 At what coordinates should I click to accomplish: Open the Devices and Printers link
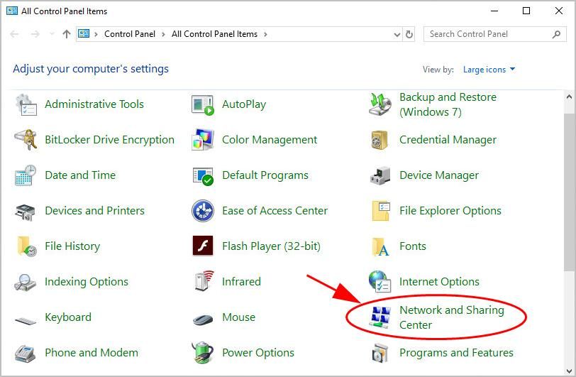(x=94, y=211)
